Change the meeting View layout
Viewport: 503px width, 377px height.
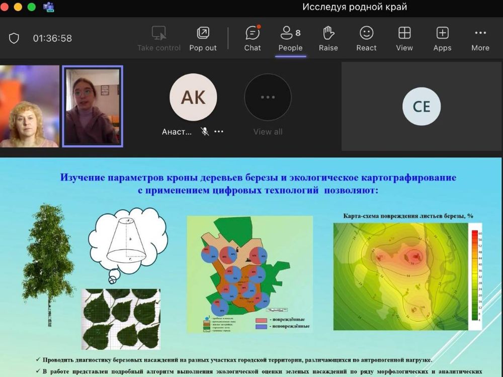pos(404,39)
